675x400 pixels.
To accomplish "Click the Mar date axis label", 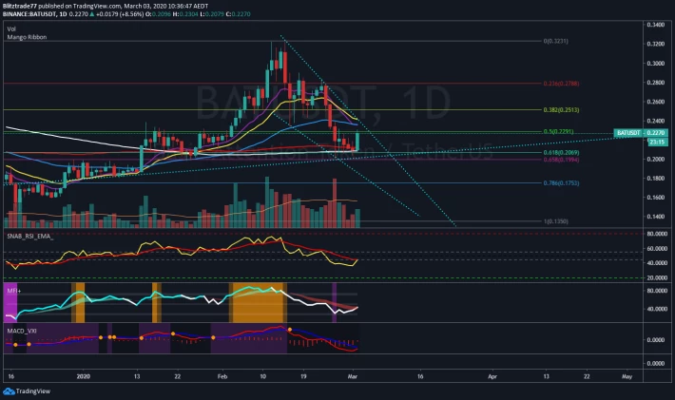I will [353, 377].
